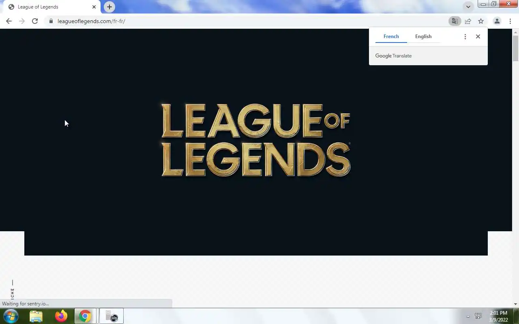This screenshot has height=324, width=519.
Task: Open translate options three-dot menu
Action: click(465, 36)
